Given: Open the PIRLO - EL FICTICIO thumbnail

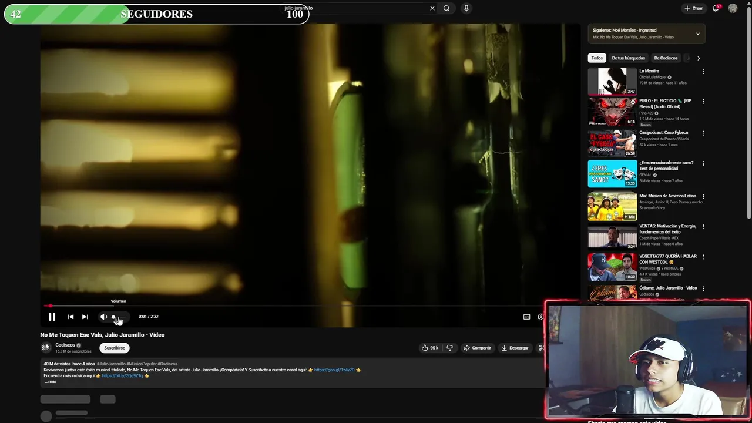Looking at the screenshot, I should [x=612, y=112].
